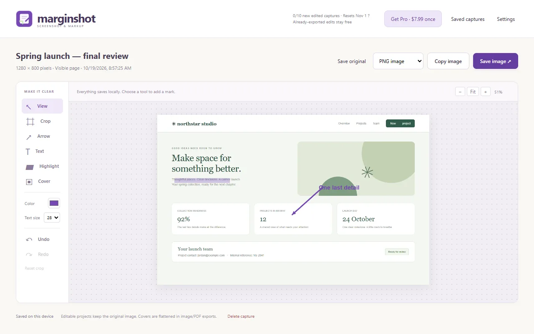Click Get Pro · $7.99 once
The height and width of the screenshot is (334, 534).
[413, 19]
